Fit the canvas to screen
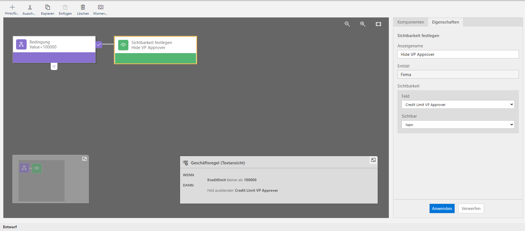 coord(378,24)
